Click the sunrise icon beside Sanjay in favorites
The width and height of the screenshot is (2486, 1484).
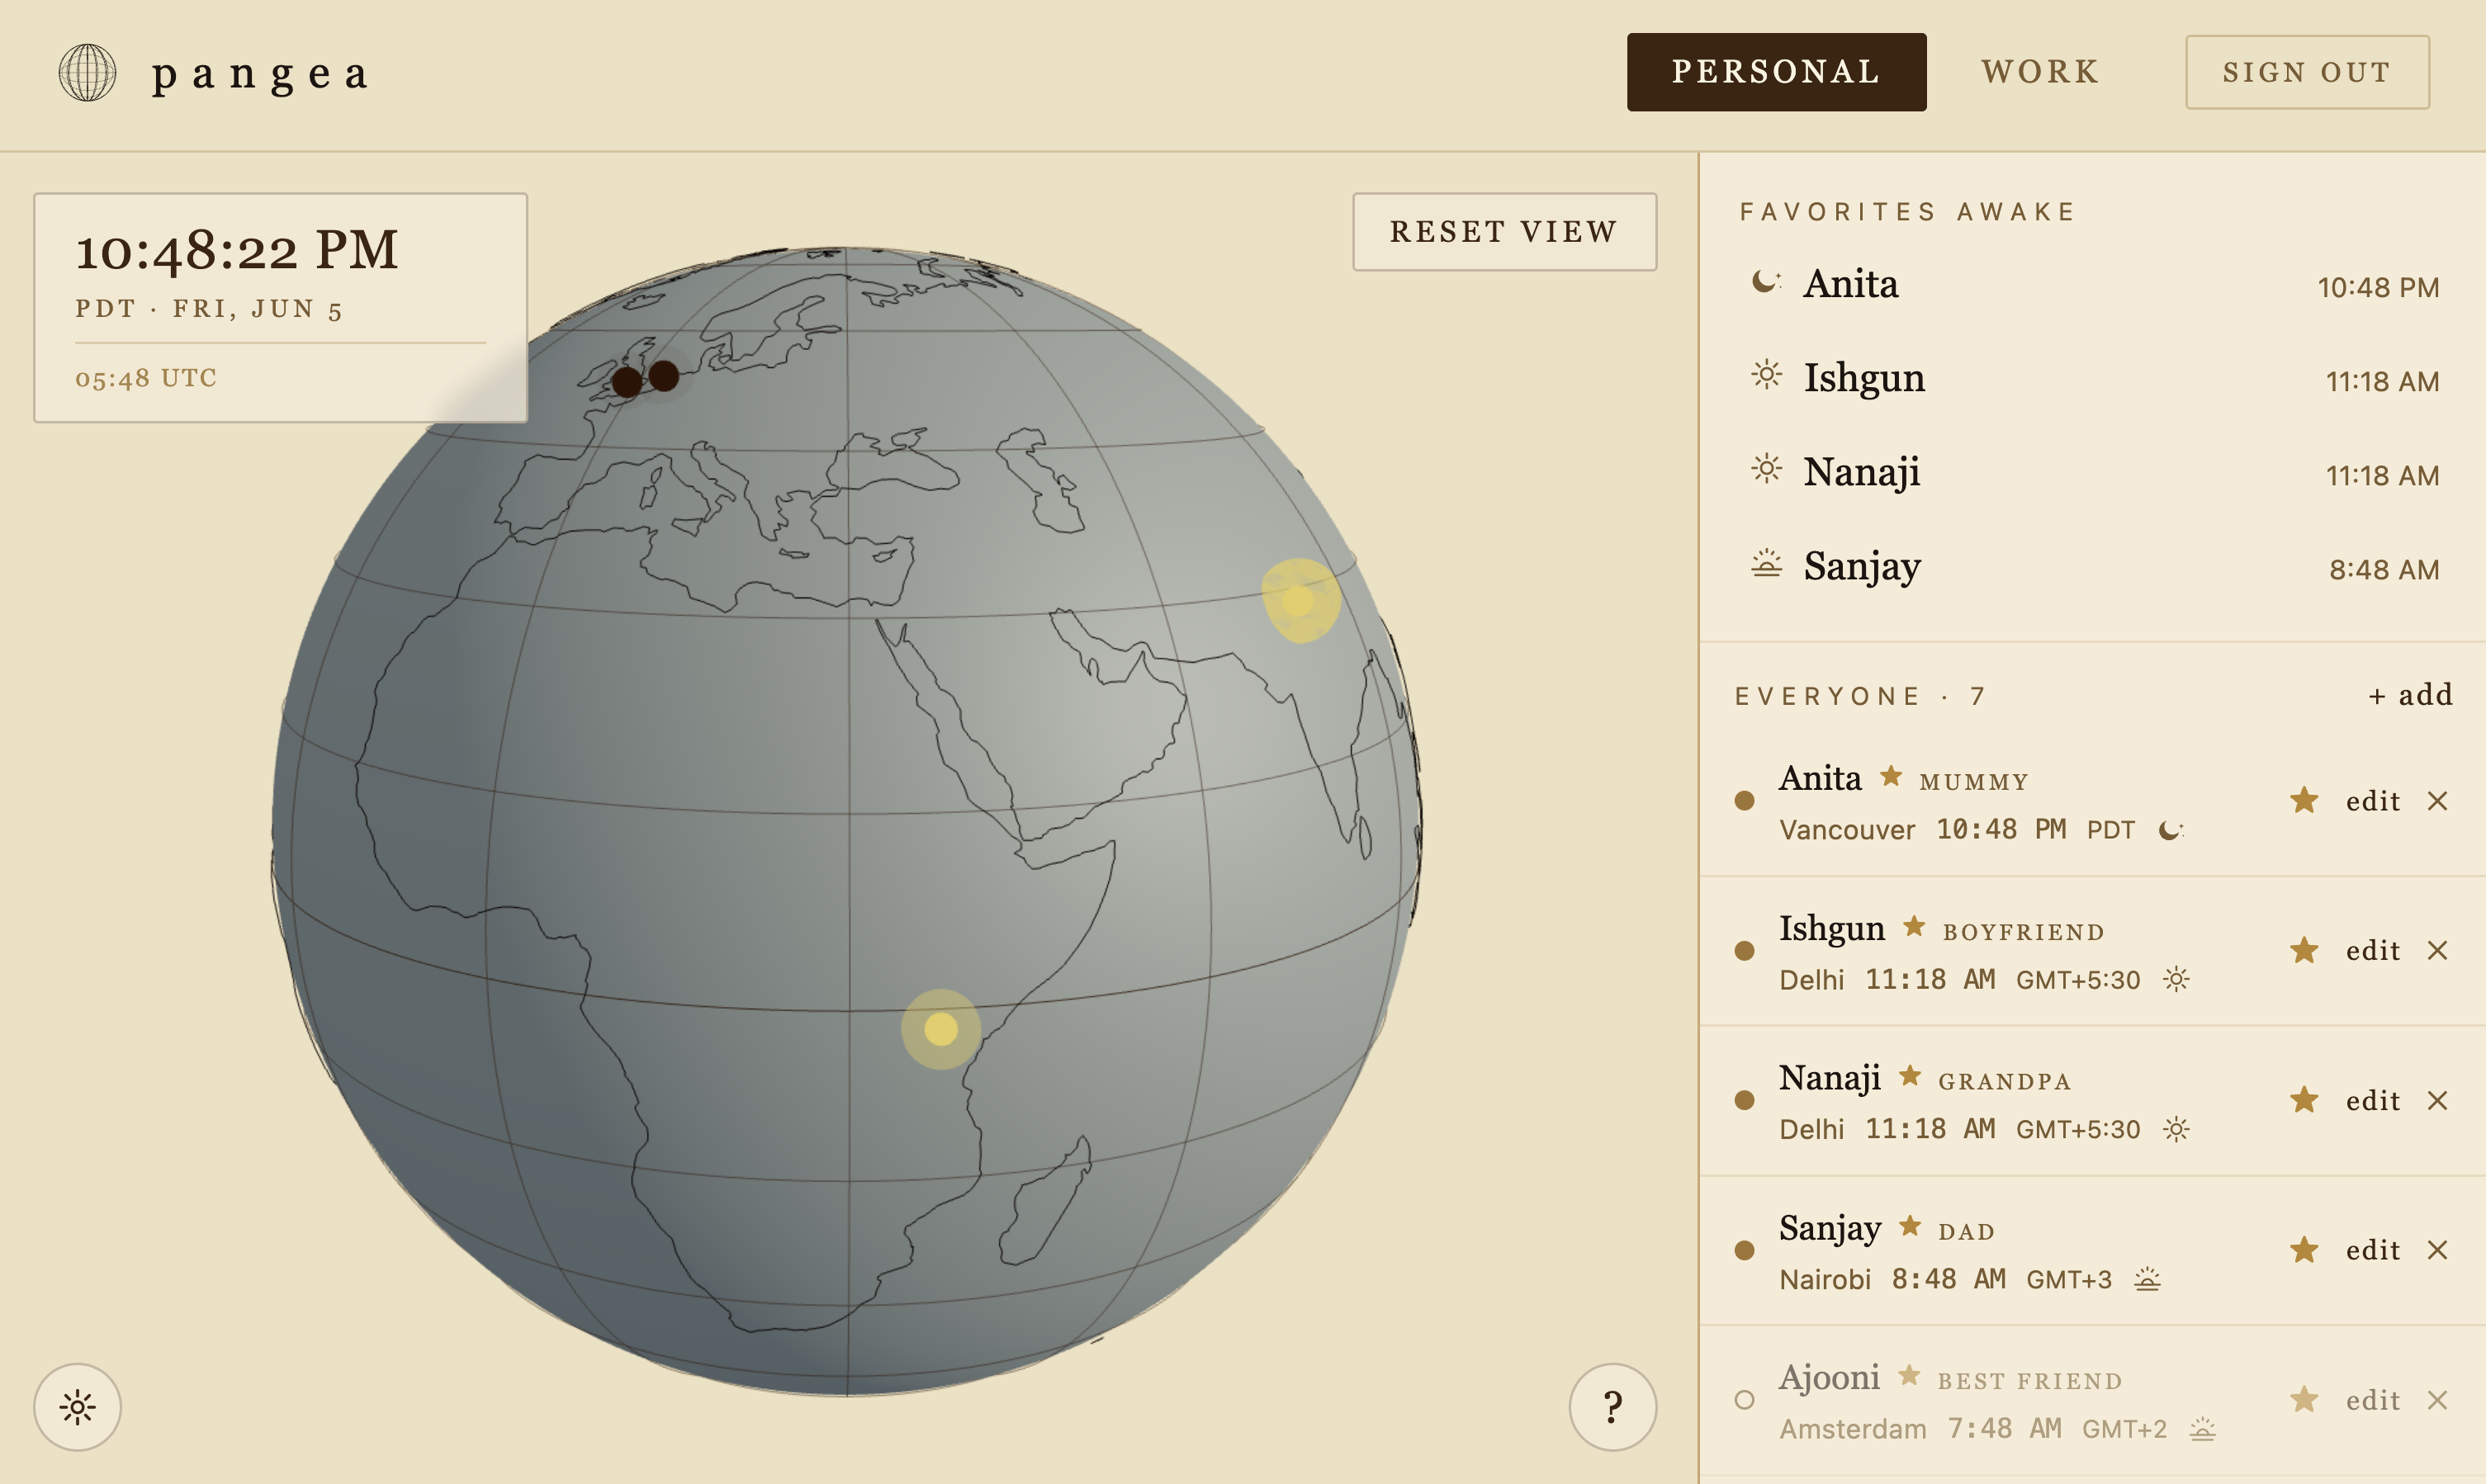tap(1766, 564)
